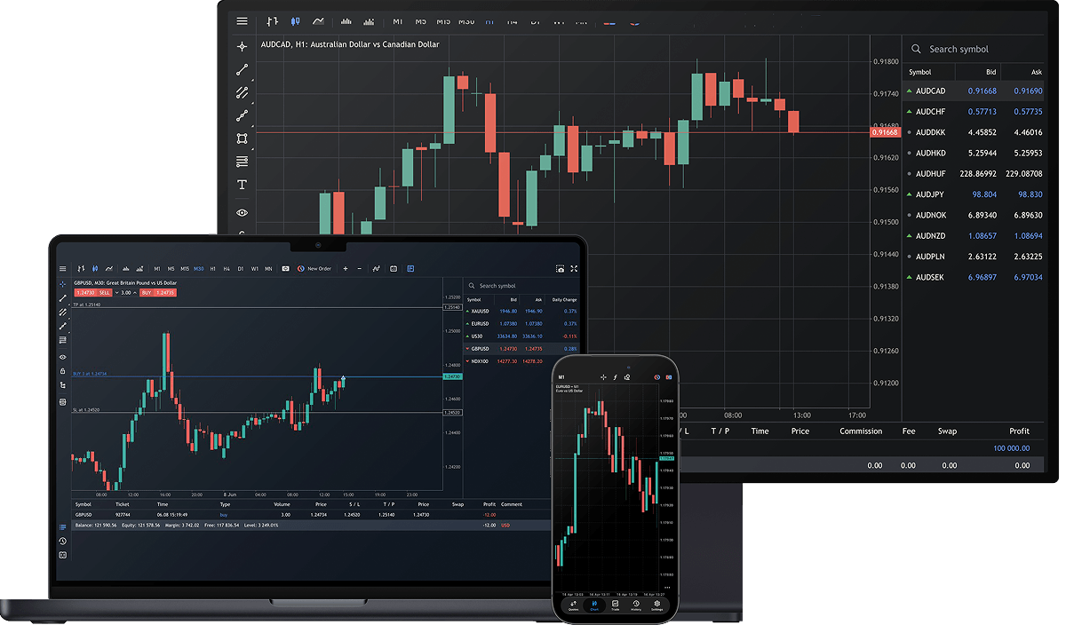Select AUDNZD row in monitor watchlist

click(975, 236)
